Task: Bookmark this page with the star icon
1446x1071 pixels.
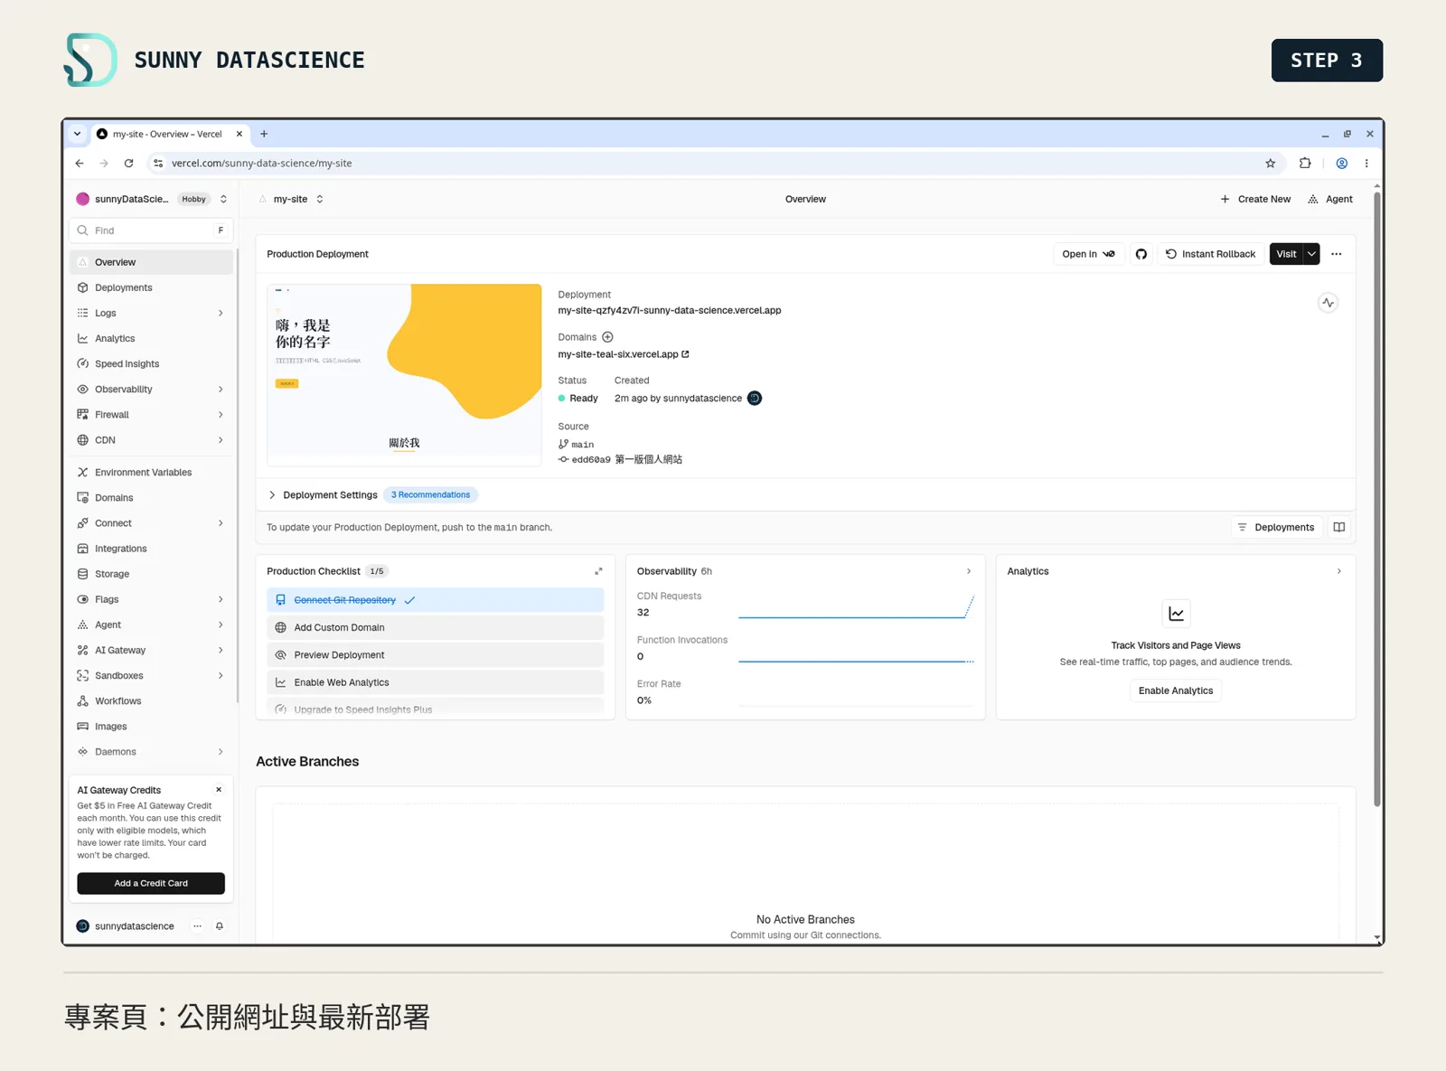Action: coord(1271,164)
